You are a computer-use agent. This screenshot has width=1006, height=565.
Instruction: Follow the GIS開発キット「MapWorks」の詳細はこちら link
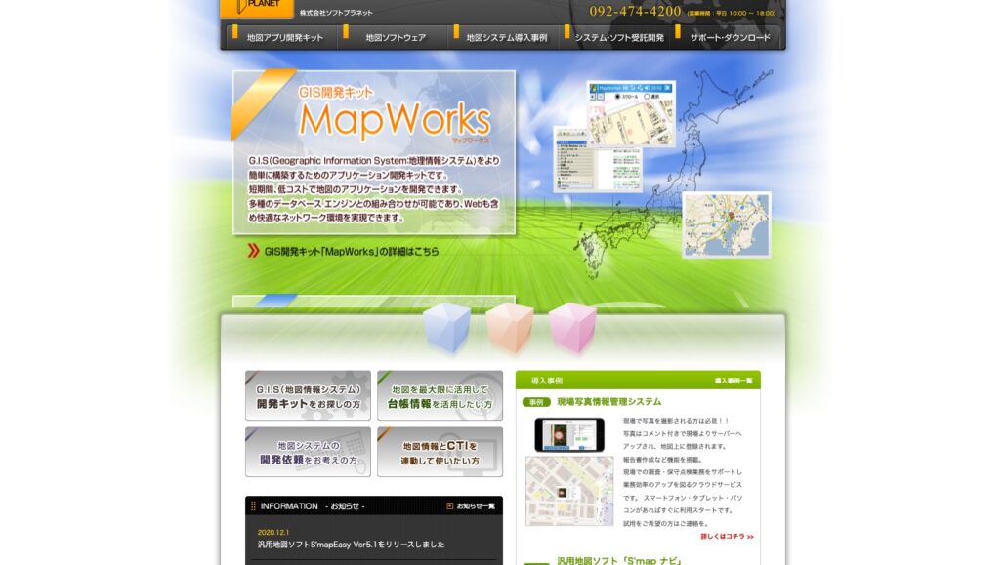(352, 252)
